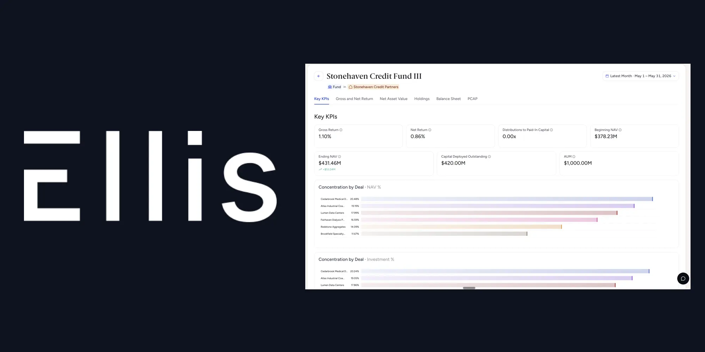
Task: Click the Brookfield Specialty bar in NAV % chart
Action: pos(444,234)
